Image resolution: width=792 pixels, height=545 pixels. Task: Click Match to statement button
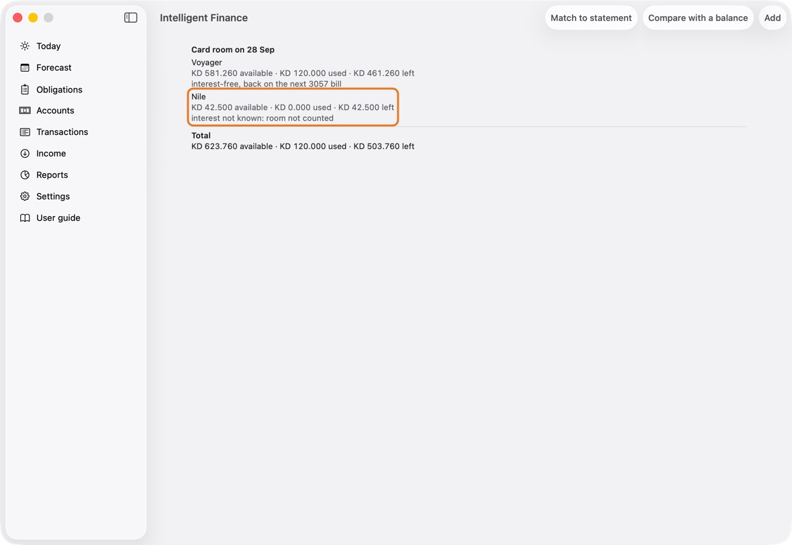591,17
